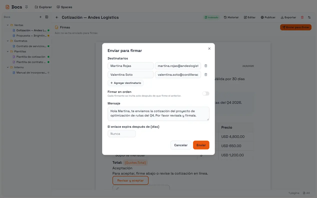
Task: Open Propuesta — Brightlin... document in tree
Action: tap(31, 36)
